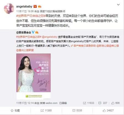Open the @春苗基金会 account link
The image size is (124, 115).
(x=24, y=32)
